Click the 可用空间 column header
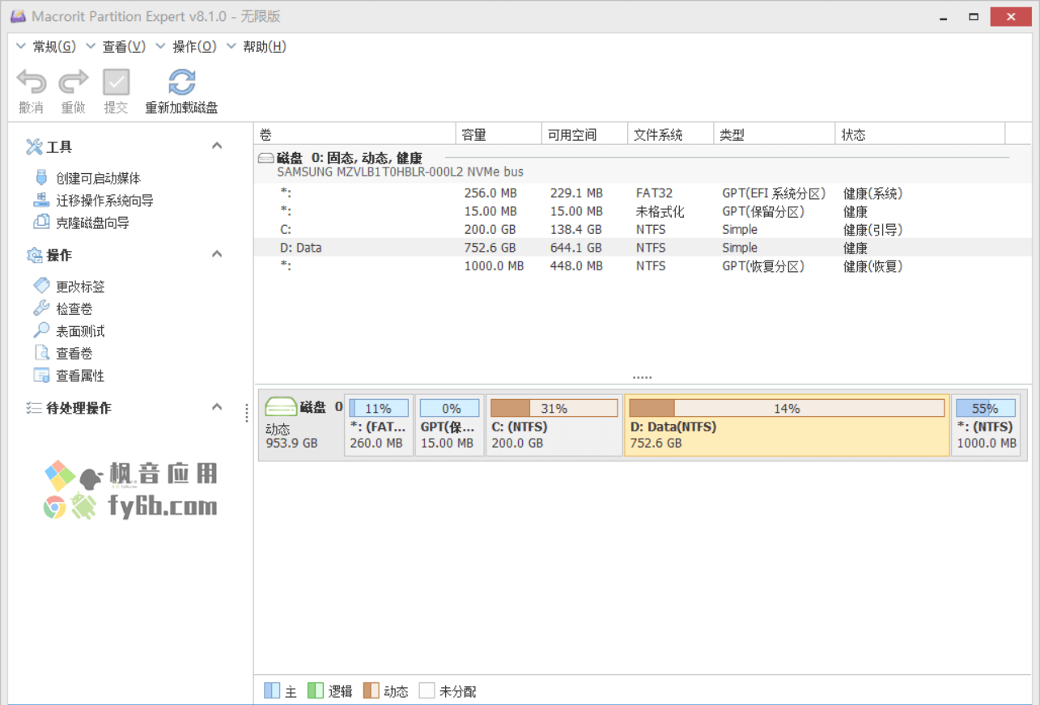Image resolution: width=1040 pixels, height=705 pixels. coord(584,134)
